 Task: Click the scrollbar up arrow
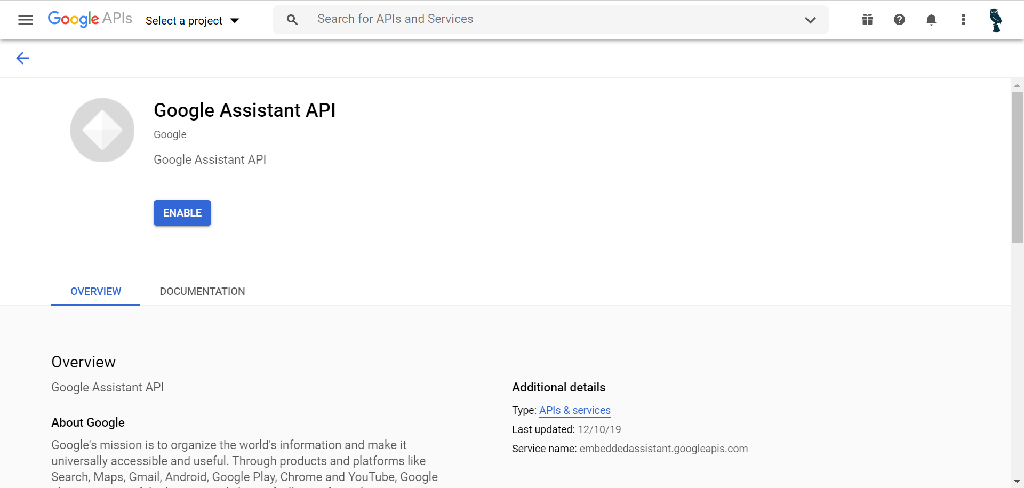[x=1017, y=85]
